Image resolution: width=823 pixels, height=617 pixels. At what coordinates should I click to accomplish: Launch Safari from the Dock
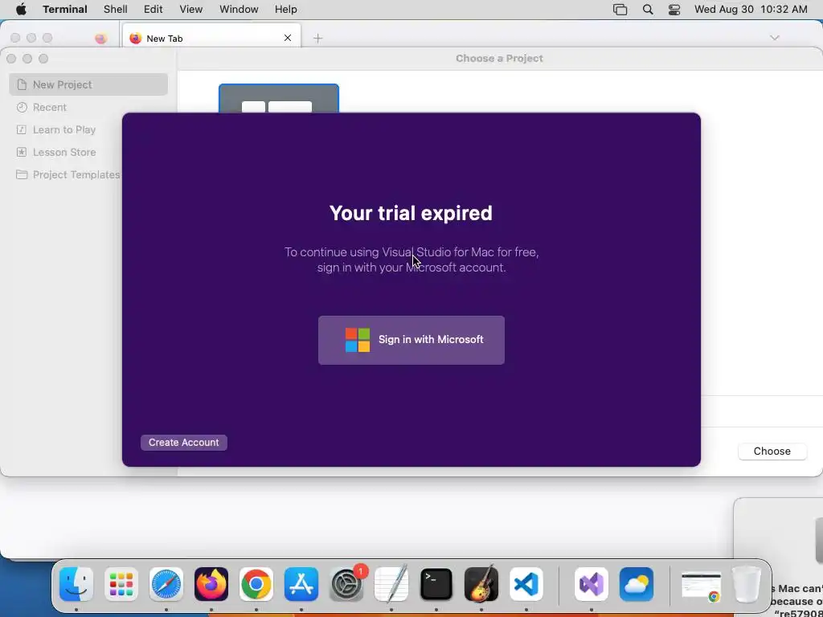click(x=166, y=584)
